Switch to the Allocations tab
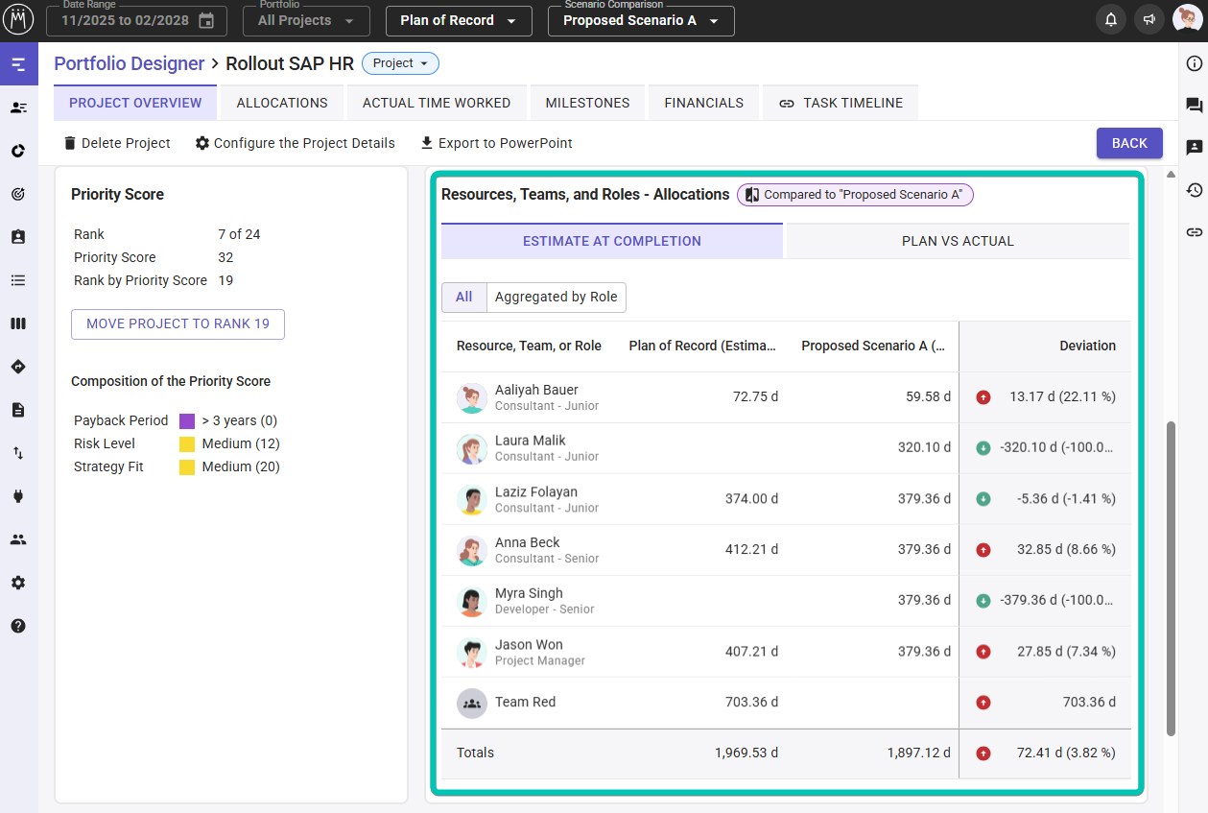Viewport: 1208px width, 813px height. (x=282, y=103)
